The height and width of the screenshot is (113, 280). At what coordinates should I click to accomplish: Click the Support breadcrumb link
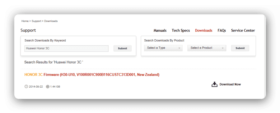coord(36,21)
